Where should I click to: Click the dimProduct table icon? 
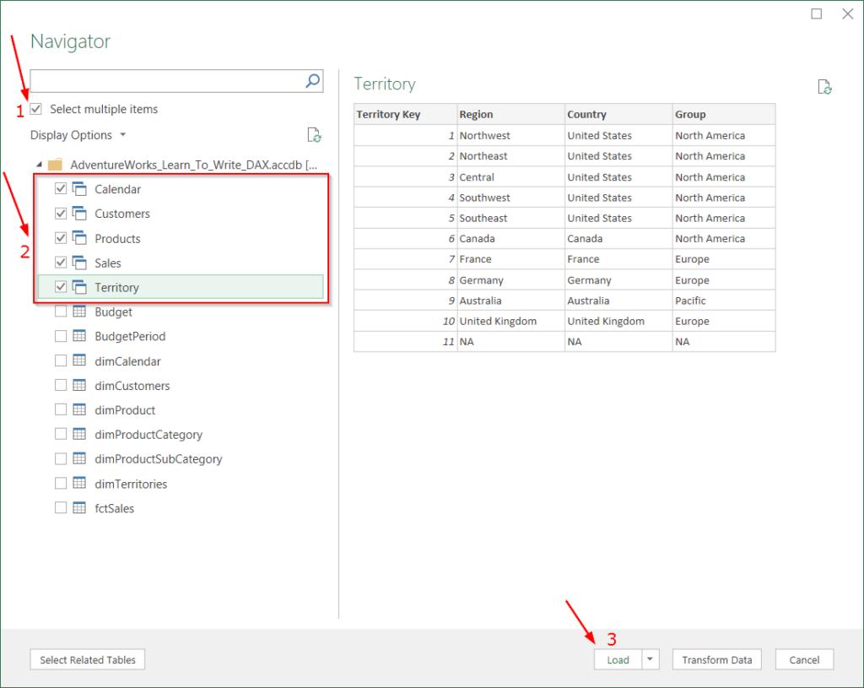[x=80, y=409]
